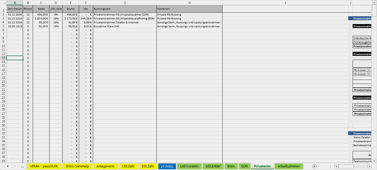Add a new sheet with plus icon
Image resolution: width=377 pixels, height=170 pixels.
point(314,166)
